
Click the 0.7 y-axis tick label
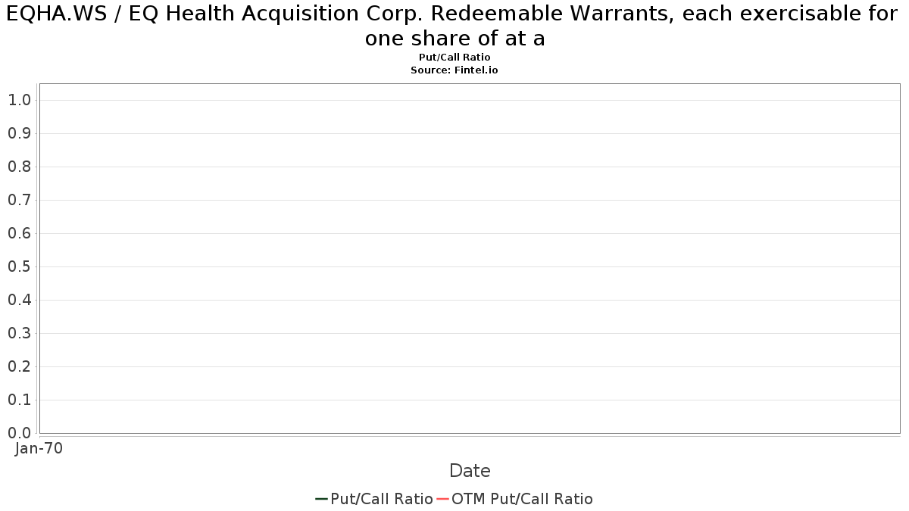(x=19, y=200)
